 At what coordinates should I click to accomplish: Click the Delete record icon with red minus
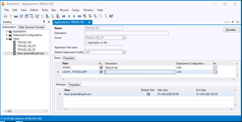58,16
